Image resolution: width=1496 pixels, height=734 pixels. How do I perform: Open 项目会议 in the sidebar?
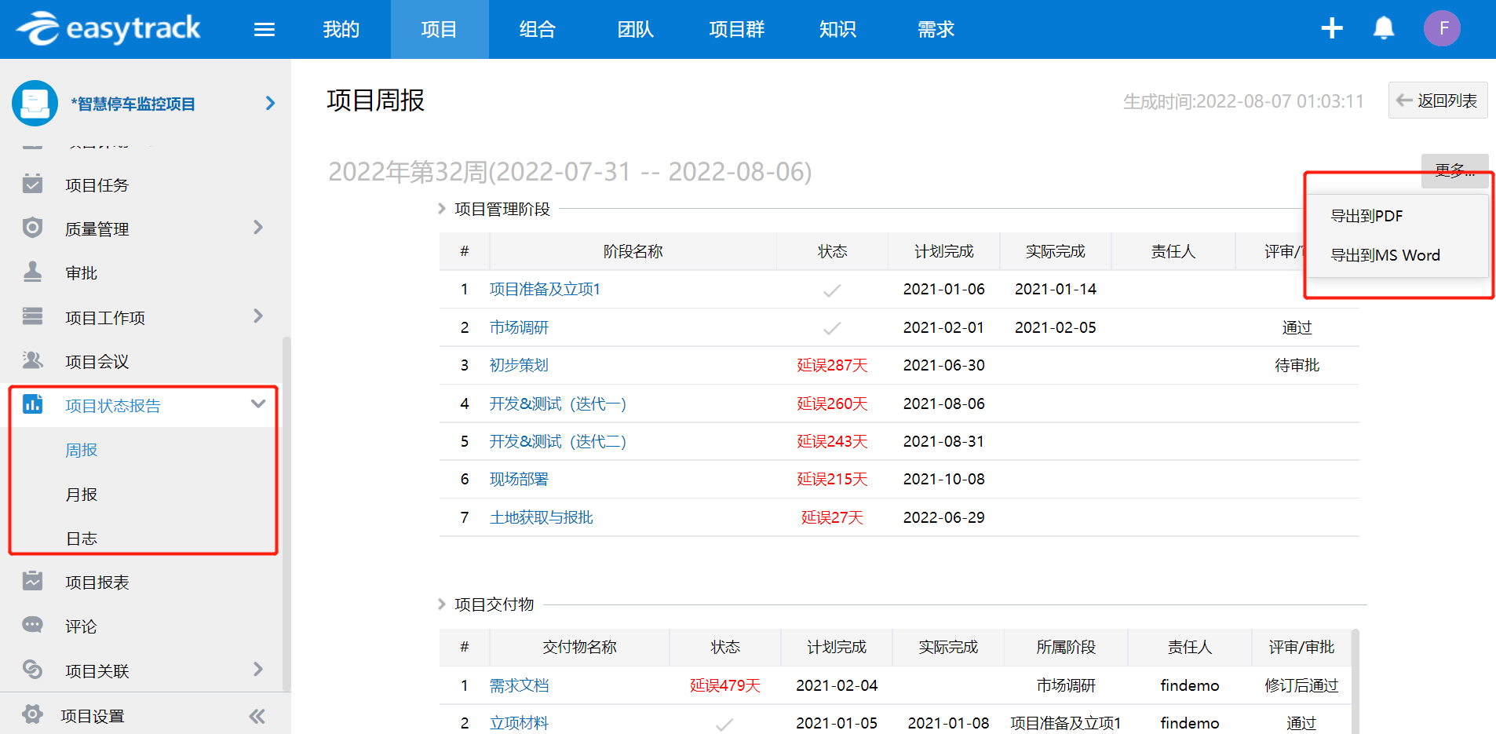coord(97,362)
